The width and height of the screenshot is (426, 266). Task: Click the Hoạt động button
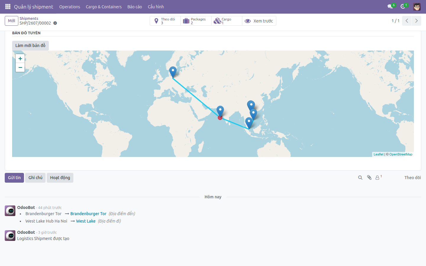pos(60,178)
